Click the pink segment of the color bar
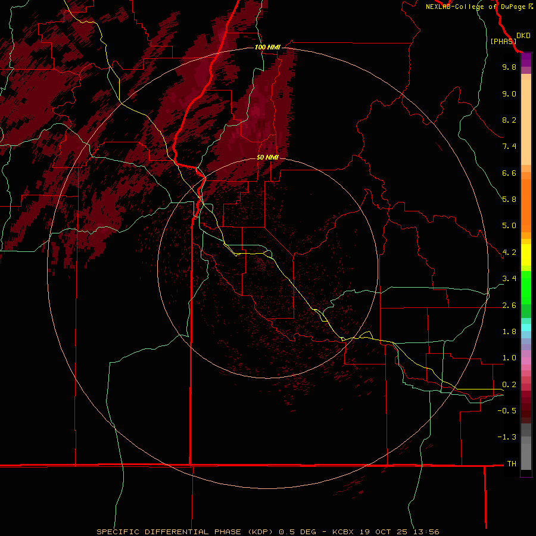536x536 pixels. pyautogui.click(x=526, y=361)
